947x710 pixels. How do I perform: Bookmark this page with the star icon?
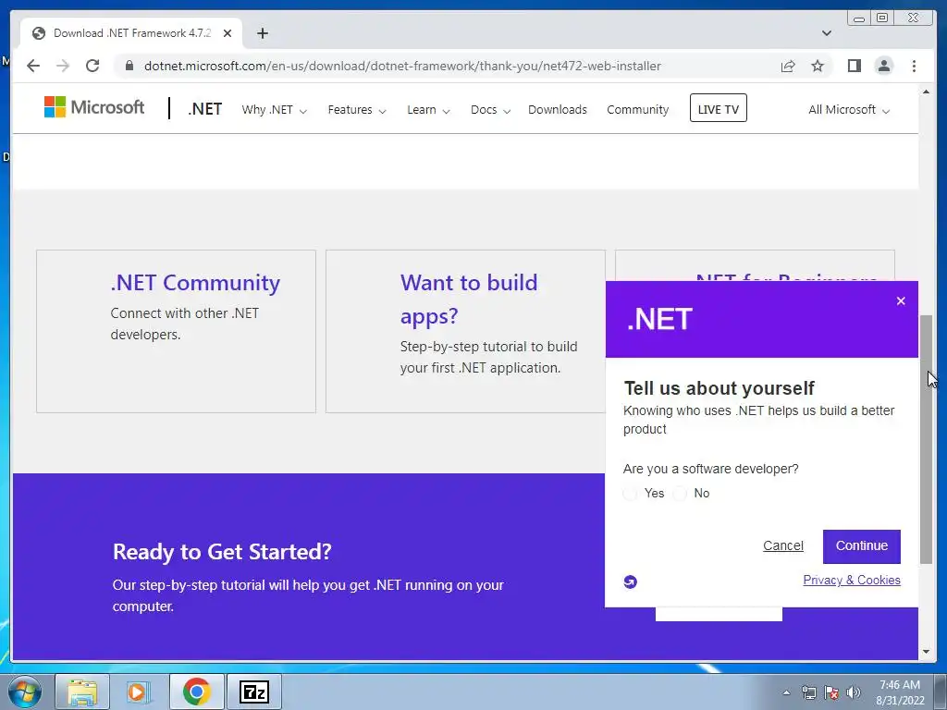pyautogui.click(x=818, y=66)
